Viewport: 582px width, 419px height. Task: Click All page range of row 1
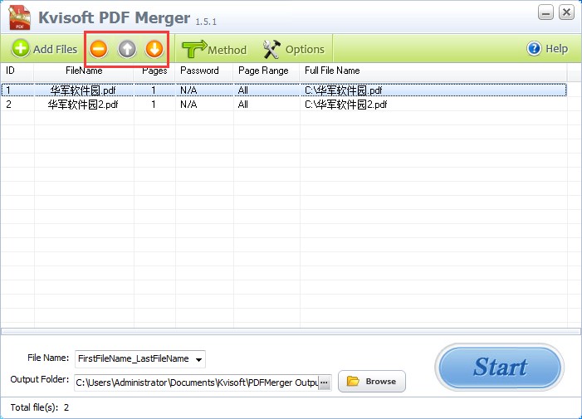click(242, 90)
